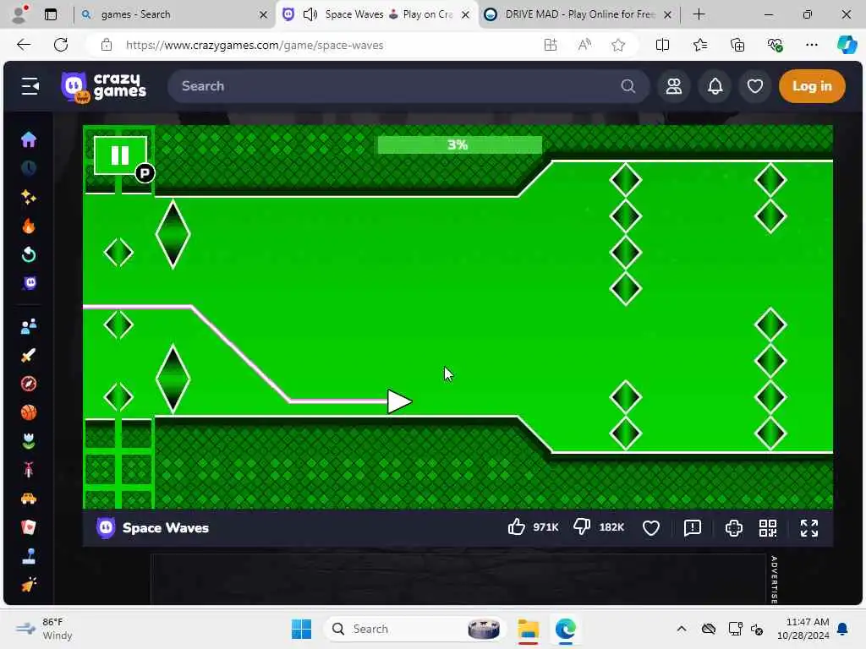Open Edge split screen

pyautogui.click(x=662, y=45)
